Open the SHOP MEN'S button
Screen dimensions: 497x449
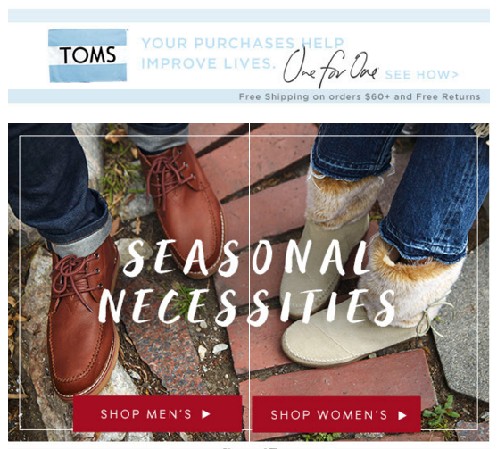(158, 414)
